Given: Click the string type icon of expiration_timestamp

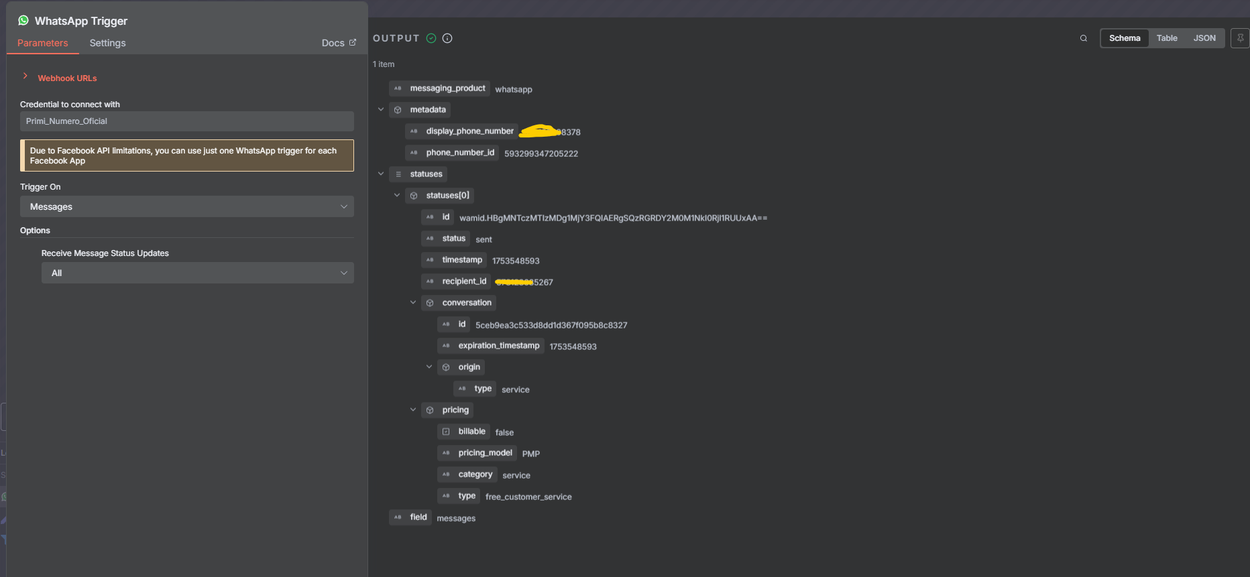Looking at the screenshot, I should [446, 346].
